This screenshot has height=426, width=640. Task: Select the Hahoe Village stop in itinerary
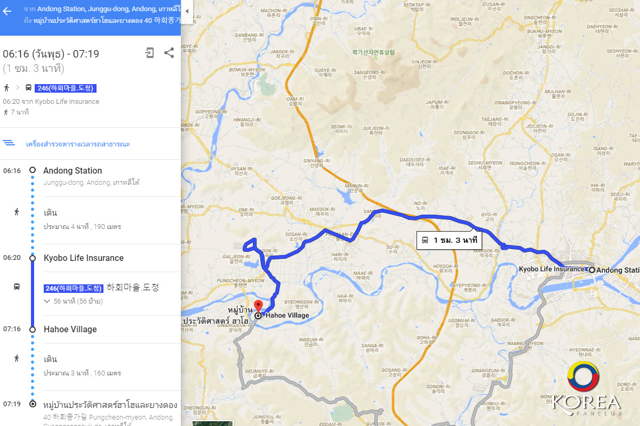pos(70,330)
